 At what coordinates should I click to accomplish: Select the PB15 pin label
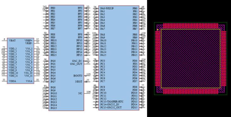click(134, 55)
